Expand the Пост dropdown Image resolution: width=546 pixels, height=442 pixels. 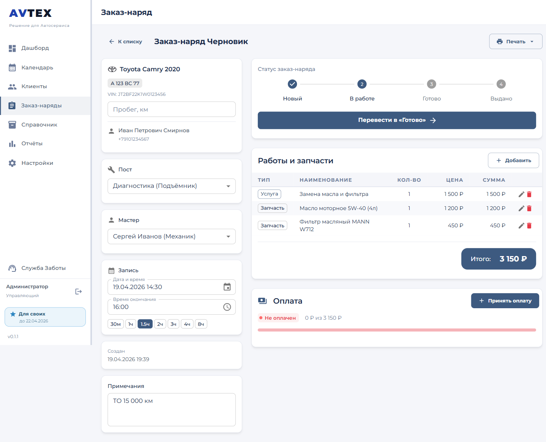(171, 186)
